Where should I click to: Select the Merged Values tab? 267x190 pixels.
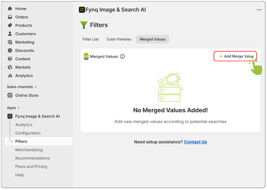152,39
